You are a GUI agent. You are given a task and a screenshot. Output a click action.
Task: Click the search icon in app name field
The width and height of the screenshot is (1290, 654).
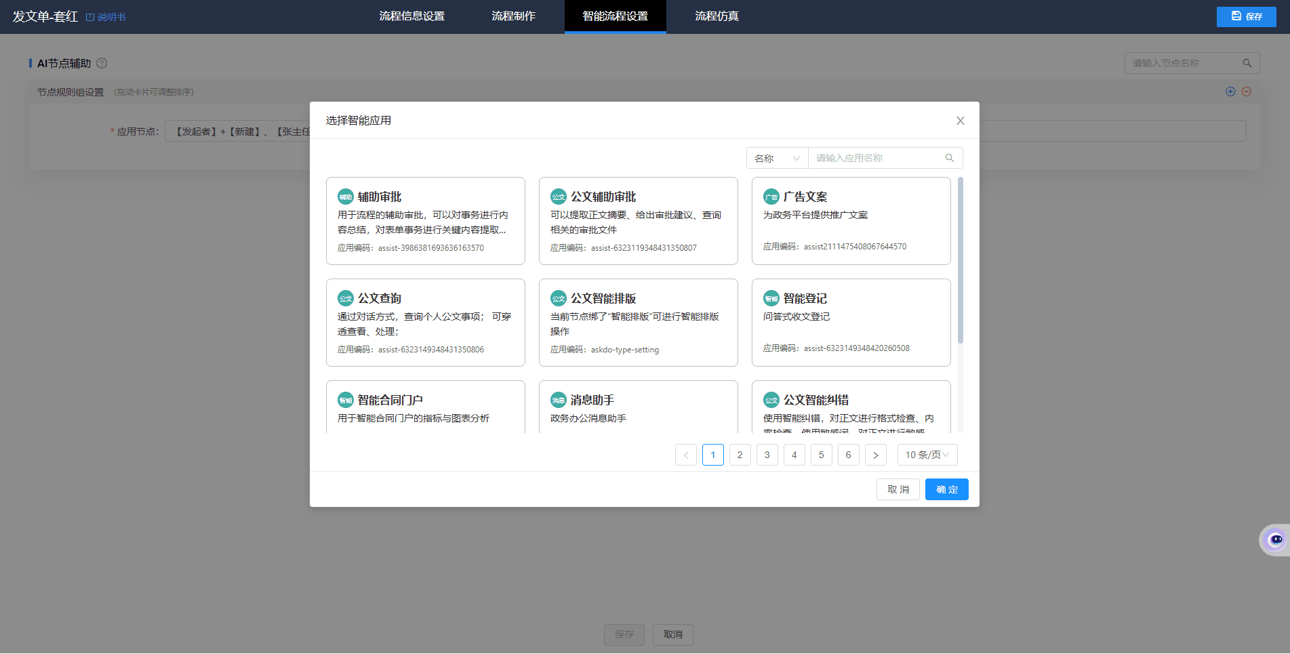(x=950, y=158)
